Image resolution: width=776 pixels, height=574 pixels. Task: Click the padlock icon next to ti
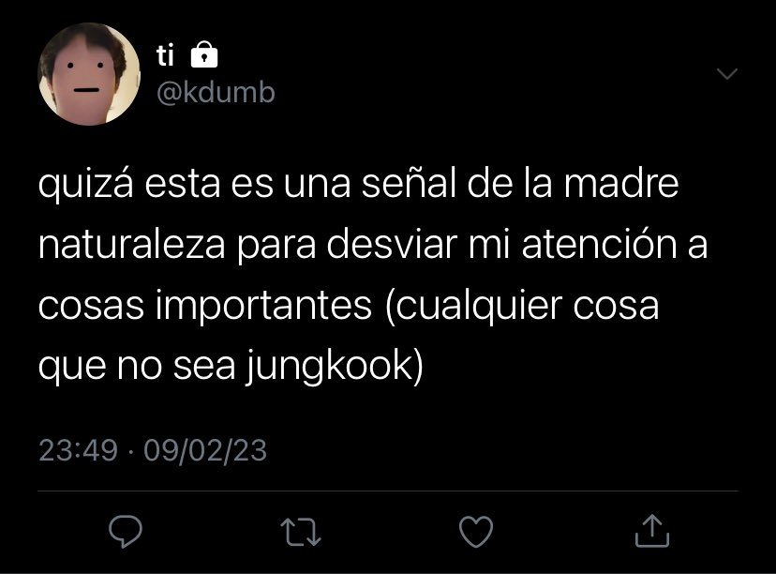tap(204, 54)
